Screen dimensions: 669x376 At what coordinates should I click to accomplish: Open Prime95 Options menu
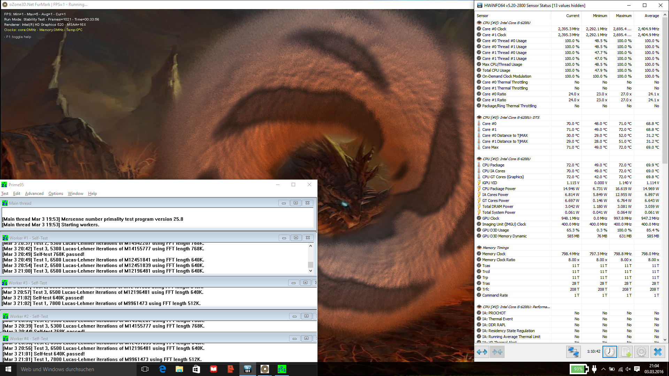pyautogui.click(x=56, y=194)
